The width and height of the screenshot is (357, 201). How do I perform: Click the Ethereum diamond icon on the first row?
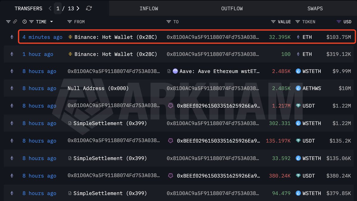[11, 37]
